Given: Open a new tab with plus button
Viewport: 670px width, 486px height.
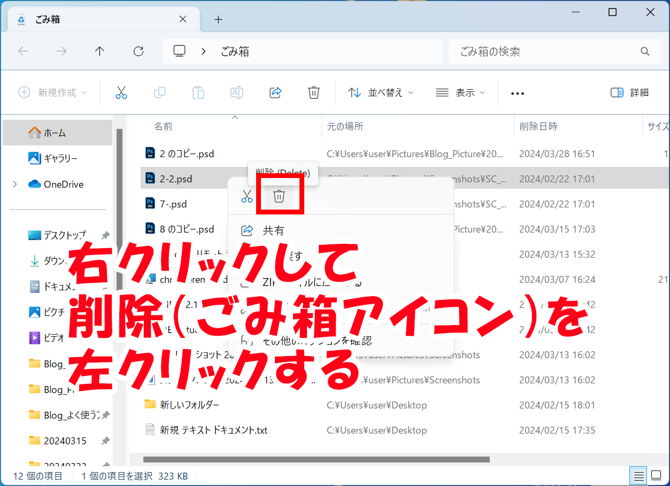Looking at the screenshot, I should point(218,20).
